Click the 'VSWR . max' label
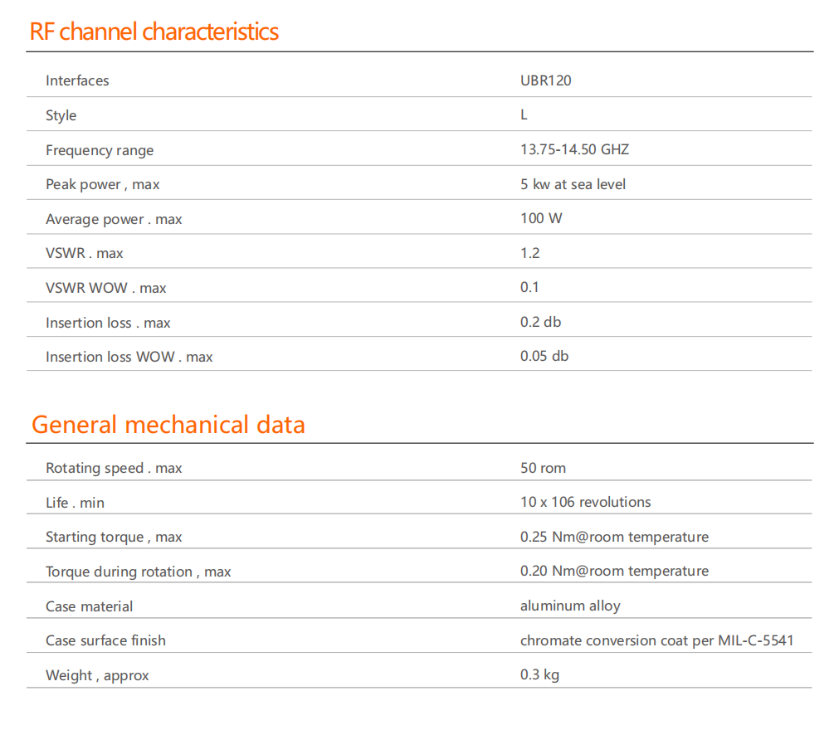Viewport: 834px width, 730px height. pyautogui.click(x=84, y=253)
